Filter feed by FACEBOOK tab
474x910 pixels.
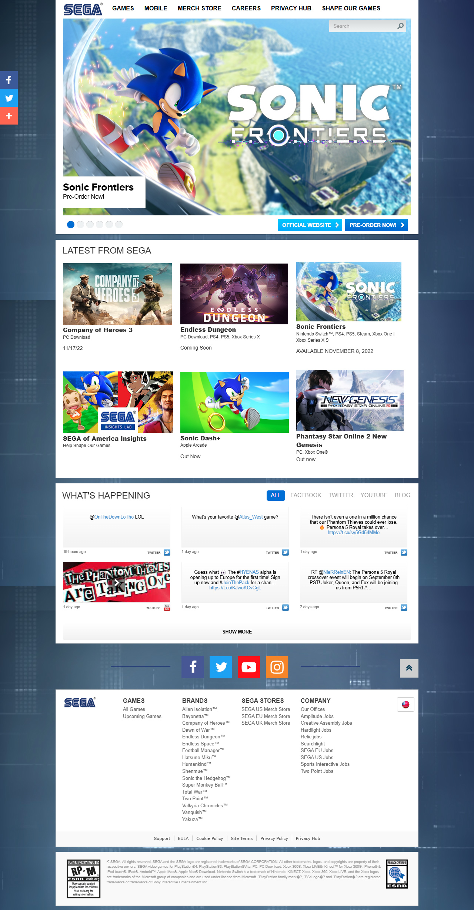[x=306, y=495]
